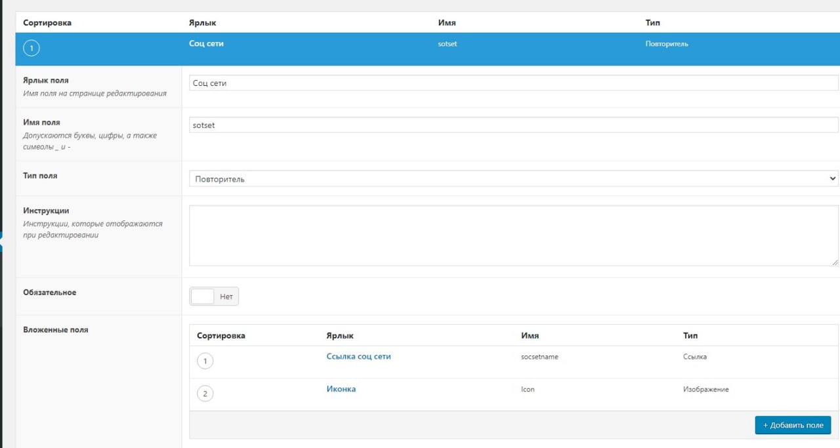
Task: Click the Изображение type cell
Action: [x=705, y=390]
